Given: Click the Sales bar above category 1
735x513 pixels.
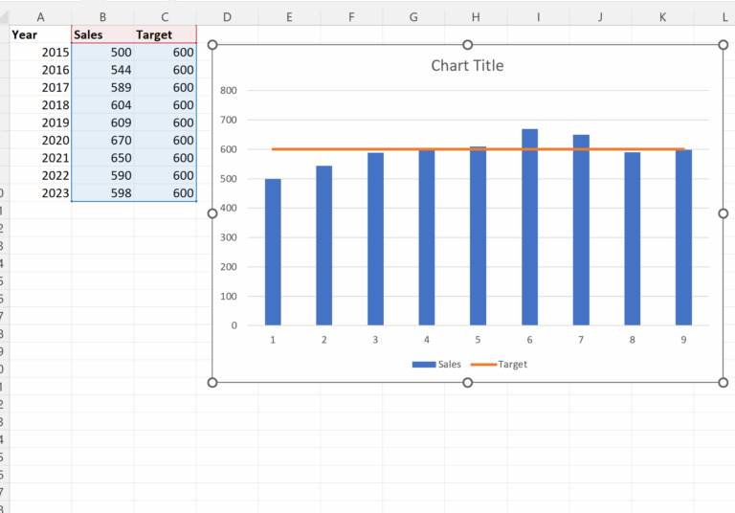Looking at the screenshot, I should [273, 252].
